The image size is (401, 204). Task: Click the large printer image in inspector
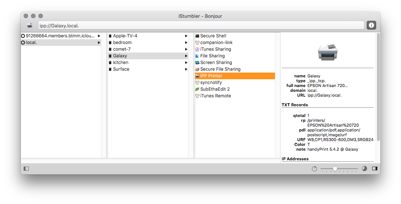pyautogui.click(x=328, y=52)
